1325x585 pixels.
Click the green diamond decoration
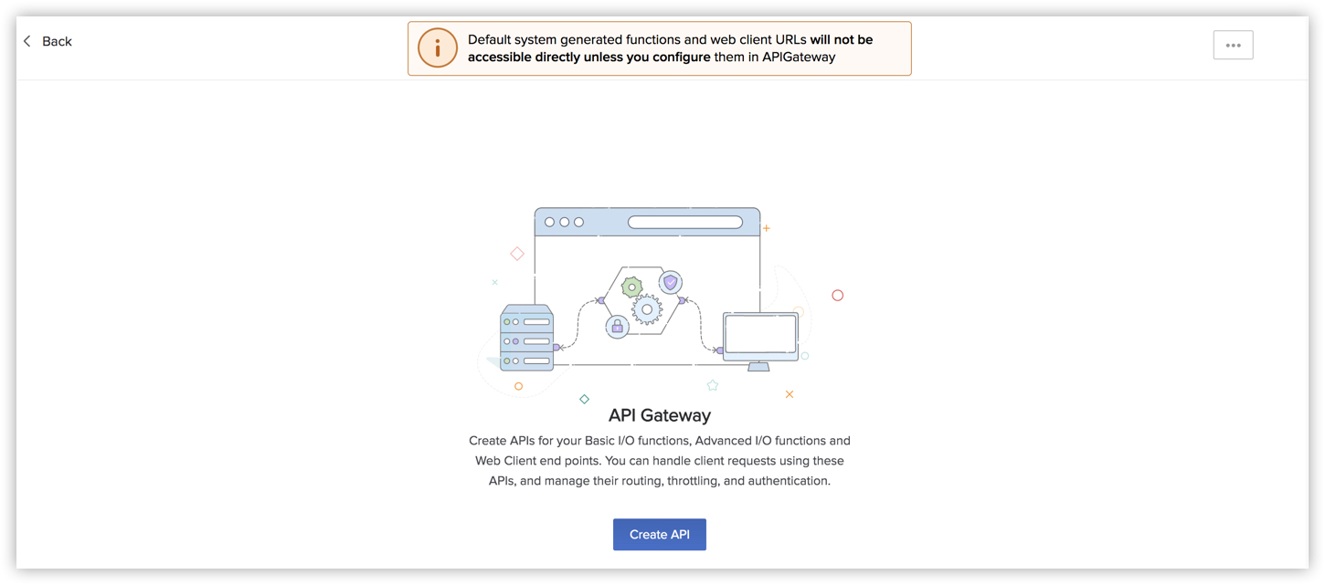[585, 400]
